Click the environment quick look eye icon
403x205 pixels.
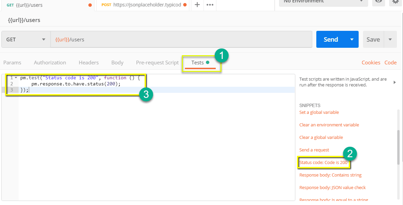tap(379, 2)
